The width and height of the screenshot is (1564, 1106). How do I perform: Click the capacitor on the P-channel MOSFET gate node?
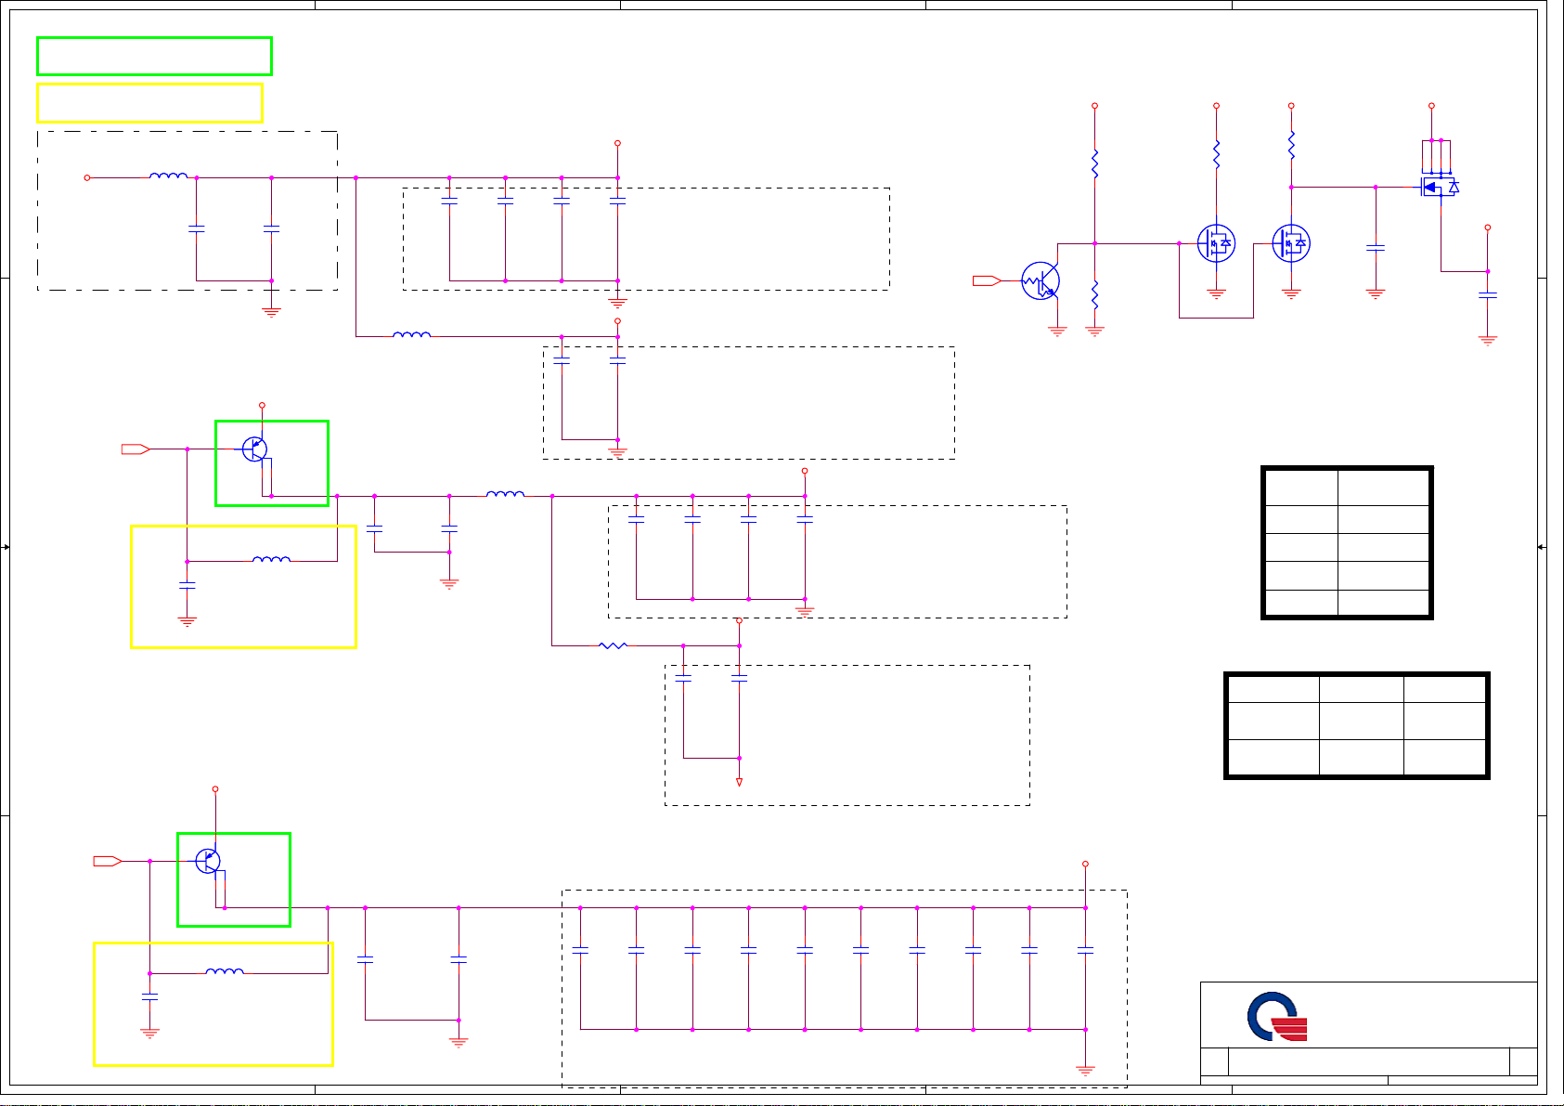click(x=1376, y=248)
